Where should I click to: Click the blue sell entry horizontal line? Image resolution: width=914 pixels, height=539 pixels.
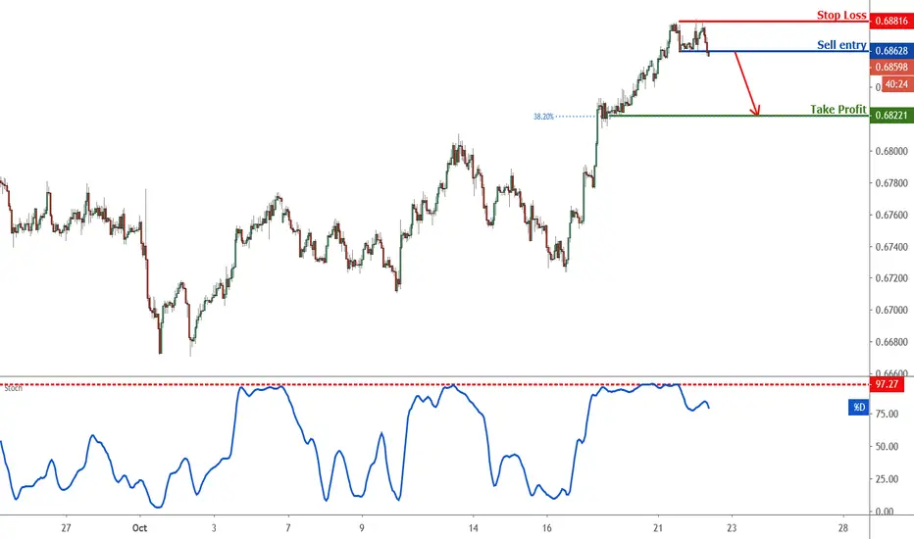(774, 51)
